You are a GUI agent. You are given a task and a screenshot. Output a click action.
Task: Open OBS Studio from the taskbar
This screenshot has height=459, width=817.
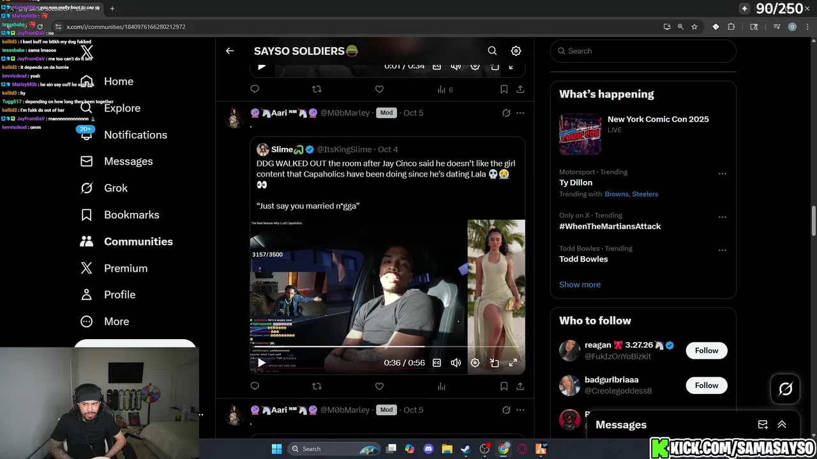pyautogui.click(x=484, y=449)
